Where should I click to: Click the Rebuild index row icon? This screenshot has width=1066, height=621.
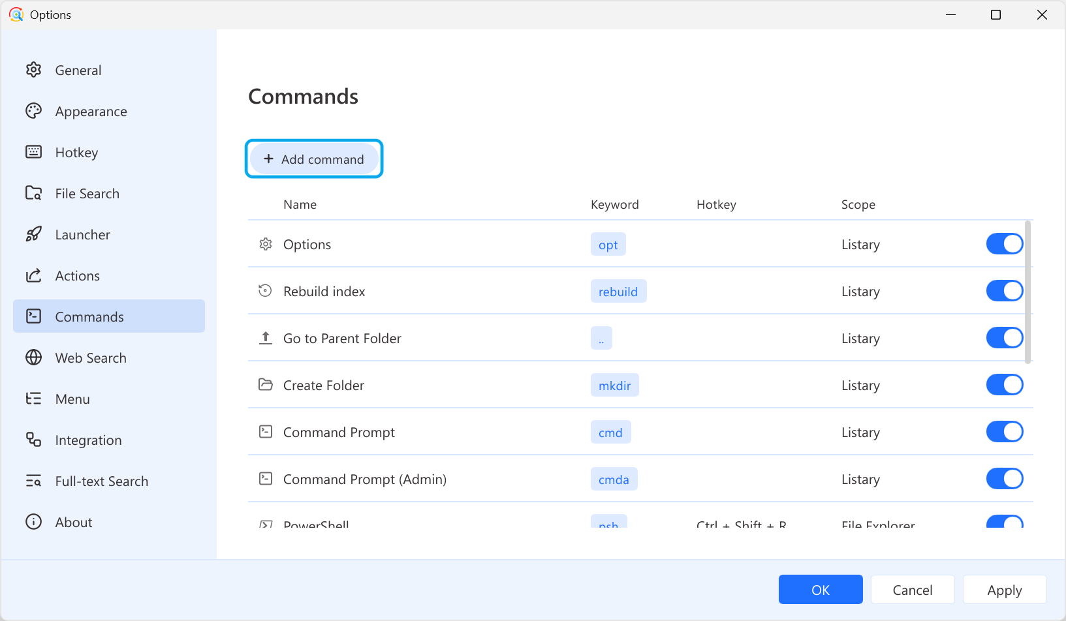(x=265, y=291)
